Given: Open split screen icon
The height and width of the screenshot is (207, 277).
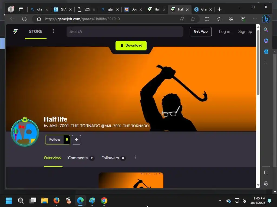Looking at the screenshot, I should (207, 19).
